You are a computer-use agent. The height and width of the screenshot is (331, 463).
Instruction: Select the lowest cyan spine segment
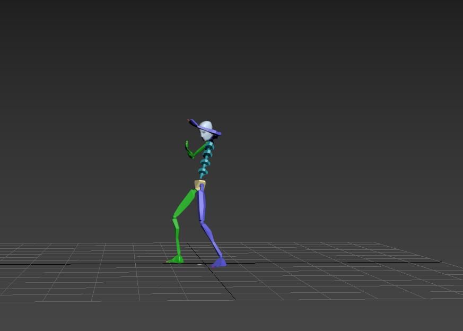(203, 173)
